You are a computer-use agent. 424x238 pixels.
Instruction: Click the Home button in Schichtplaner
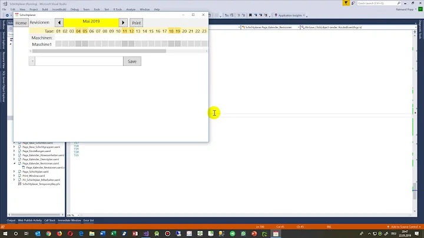click(21, 22)
